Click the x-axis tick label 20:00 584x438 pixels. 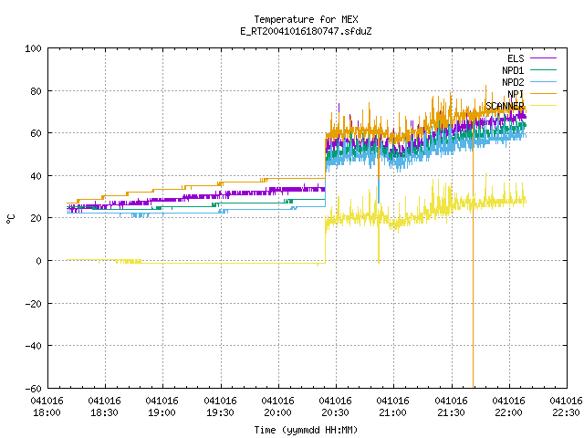tap(277, 412)
